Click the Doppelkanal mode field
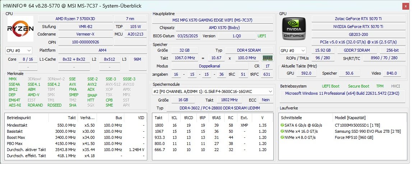The width and height of the screenshot is (412, 169). pos(210,66)
